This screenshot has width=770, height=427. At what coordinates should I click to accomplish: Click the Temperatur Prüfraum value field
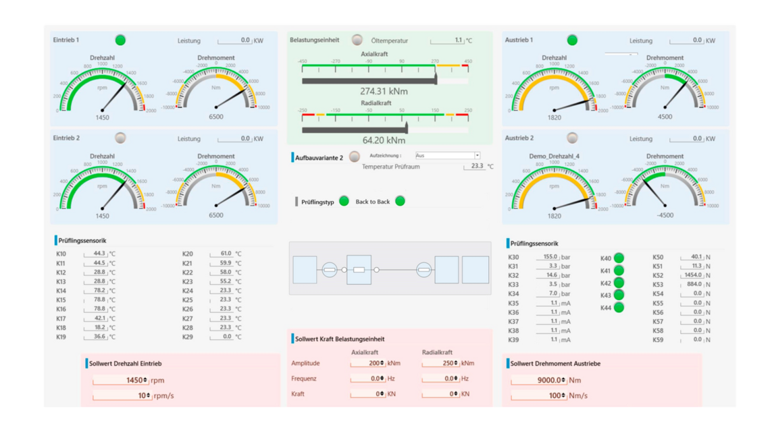point(478,167)
